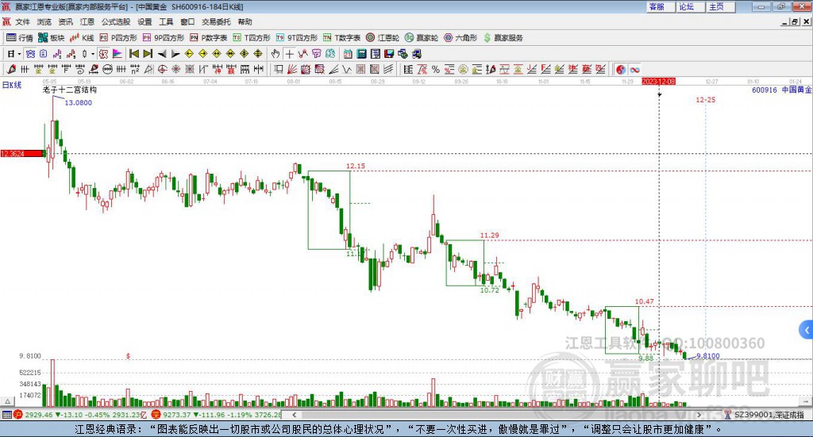Click the 客服 button in the title bar

coord(661,6)
